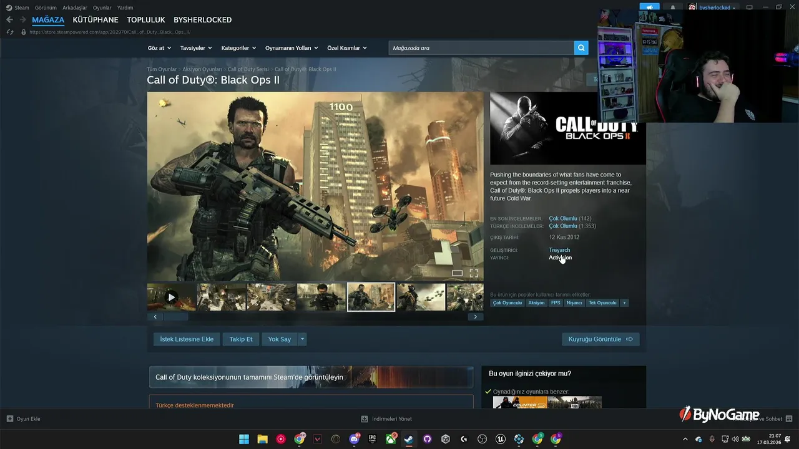This screenshot has height=449, width=799.
Task: Open GitHub Desktop taskbar icon
Action: 427,439
